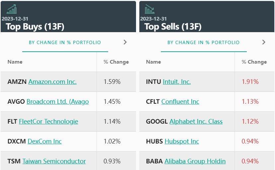Advance Top Sells view with the right chevron
This screenshot has width=275, height=170.
pos(264,42)
